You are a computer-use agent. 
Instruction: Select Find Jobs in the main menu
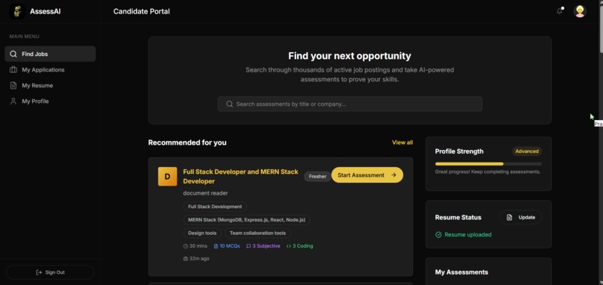[x=50, y=54]
